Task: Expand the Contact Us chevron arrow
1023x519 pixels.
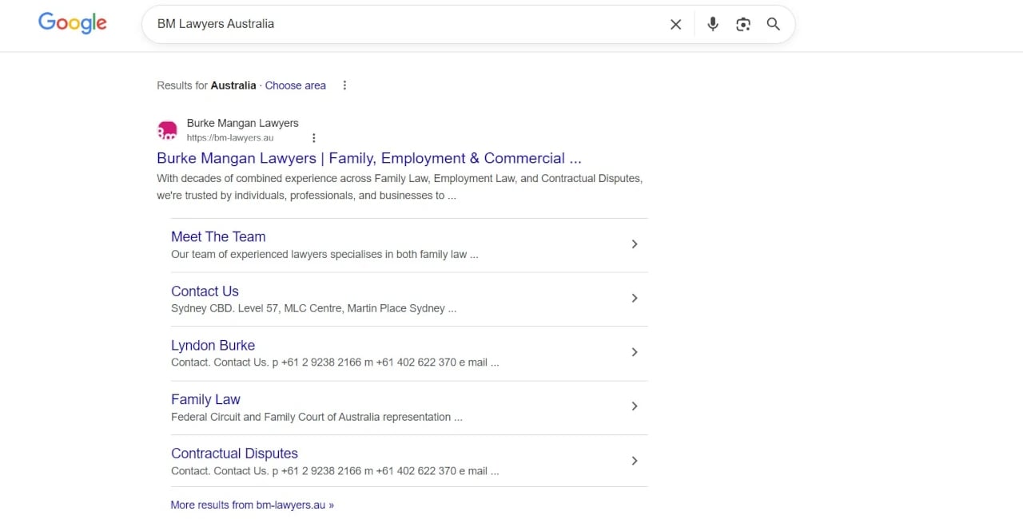Action: pyautogui.click(x=635, y=298)
